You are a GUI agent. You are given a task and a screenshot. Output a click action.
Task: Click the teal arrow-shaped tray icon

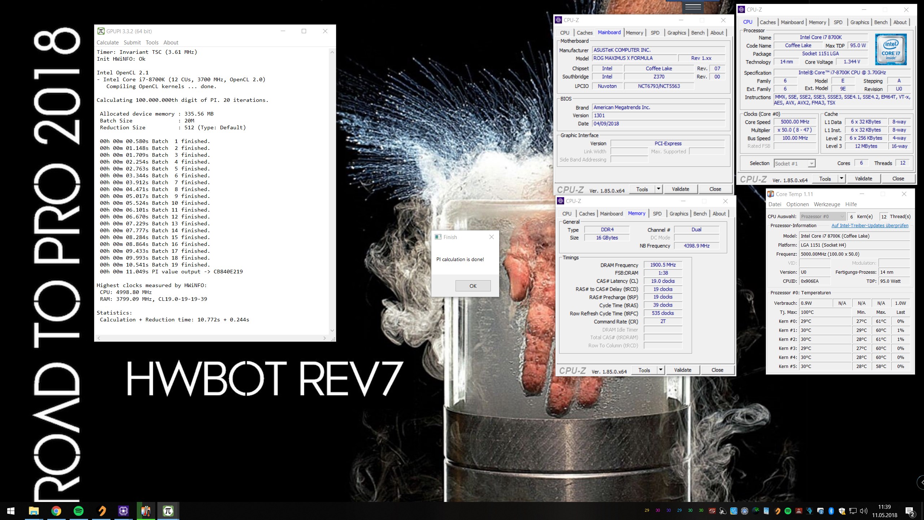(x=810, y=511)
